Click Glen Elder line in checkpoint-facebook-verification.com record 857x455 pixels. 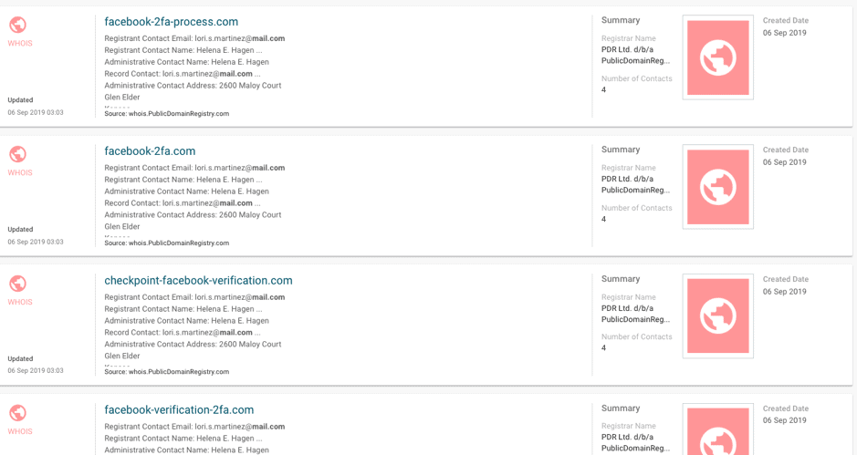pyautogui.click(x=122, y=357)
